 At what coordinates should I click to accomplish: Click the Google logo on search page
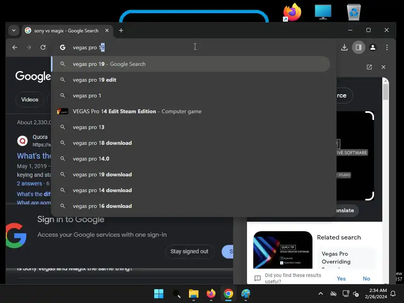(x=33, y=76)
